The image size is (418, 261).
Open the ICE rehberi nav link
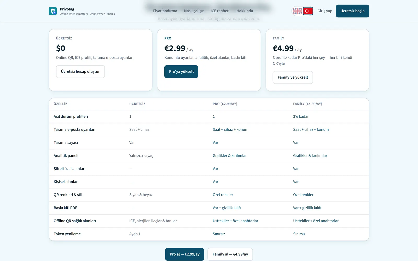point(220,11)
